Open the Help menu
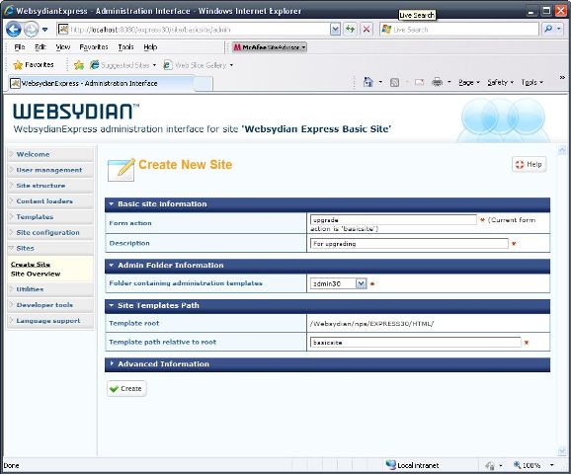This screenshot has width=571, height=474. (x=150, y=47)
